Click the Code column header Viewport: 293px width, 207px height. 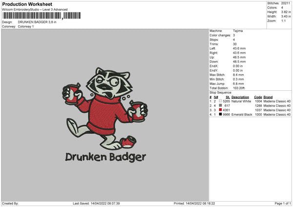click(258, 97)
